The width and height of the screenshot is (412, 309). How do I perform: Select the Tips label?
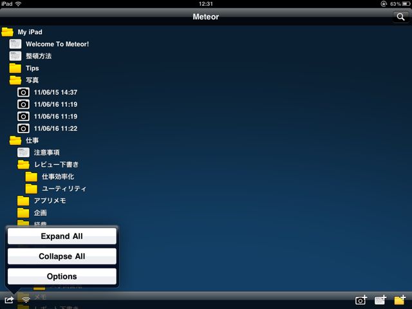tap(32, 68)
